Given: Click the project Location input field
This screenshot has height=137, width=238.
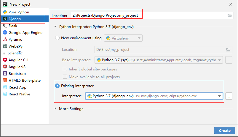Looking at the screenshot, I should (152, 15).
